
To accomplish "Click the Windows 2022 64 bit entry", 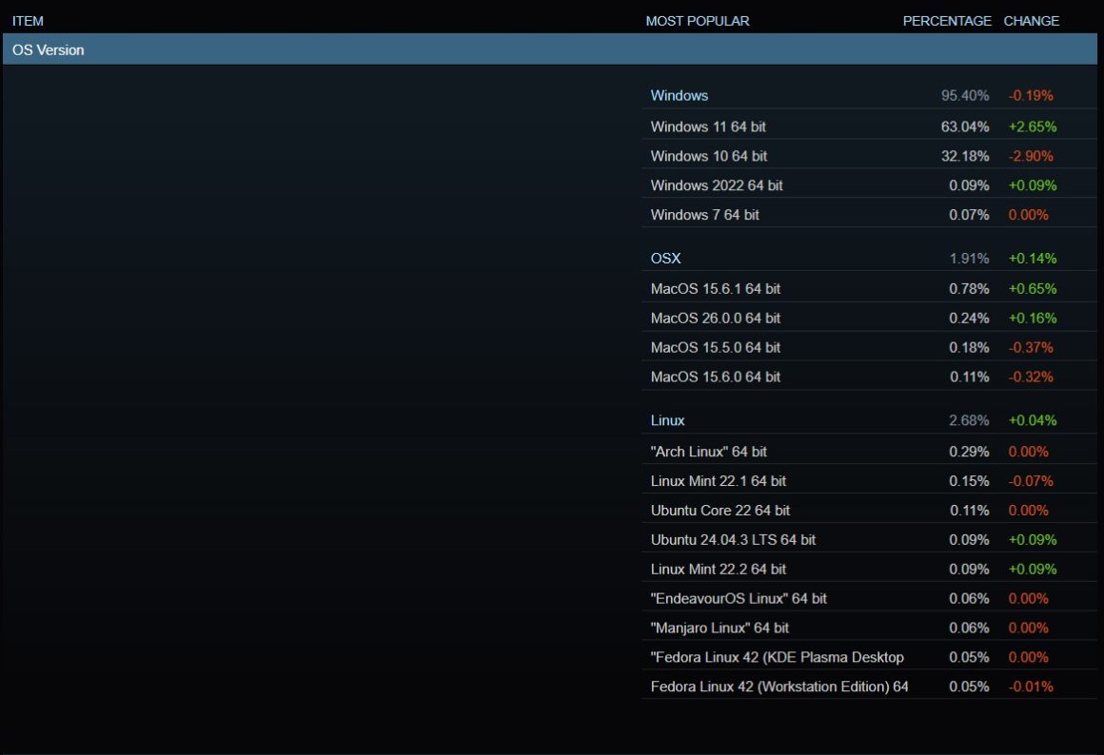I will [717, 185].
